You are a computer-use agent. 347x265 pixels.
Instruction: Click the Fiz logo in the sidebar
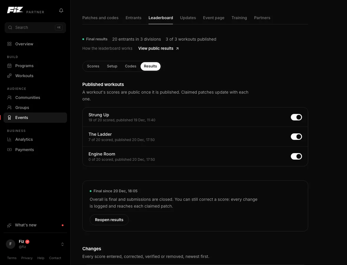coord(15,10)
